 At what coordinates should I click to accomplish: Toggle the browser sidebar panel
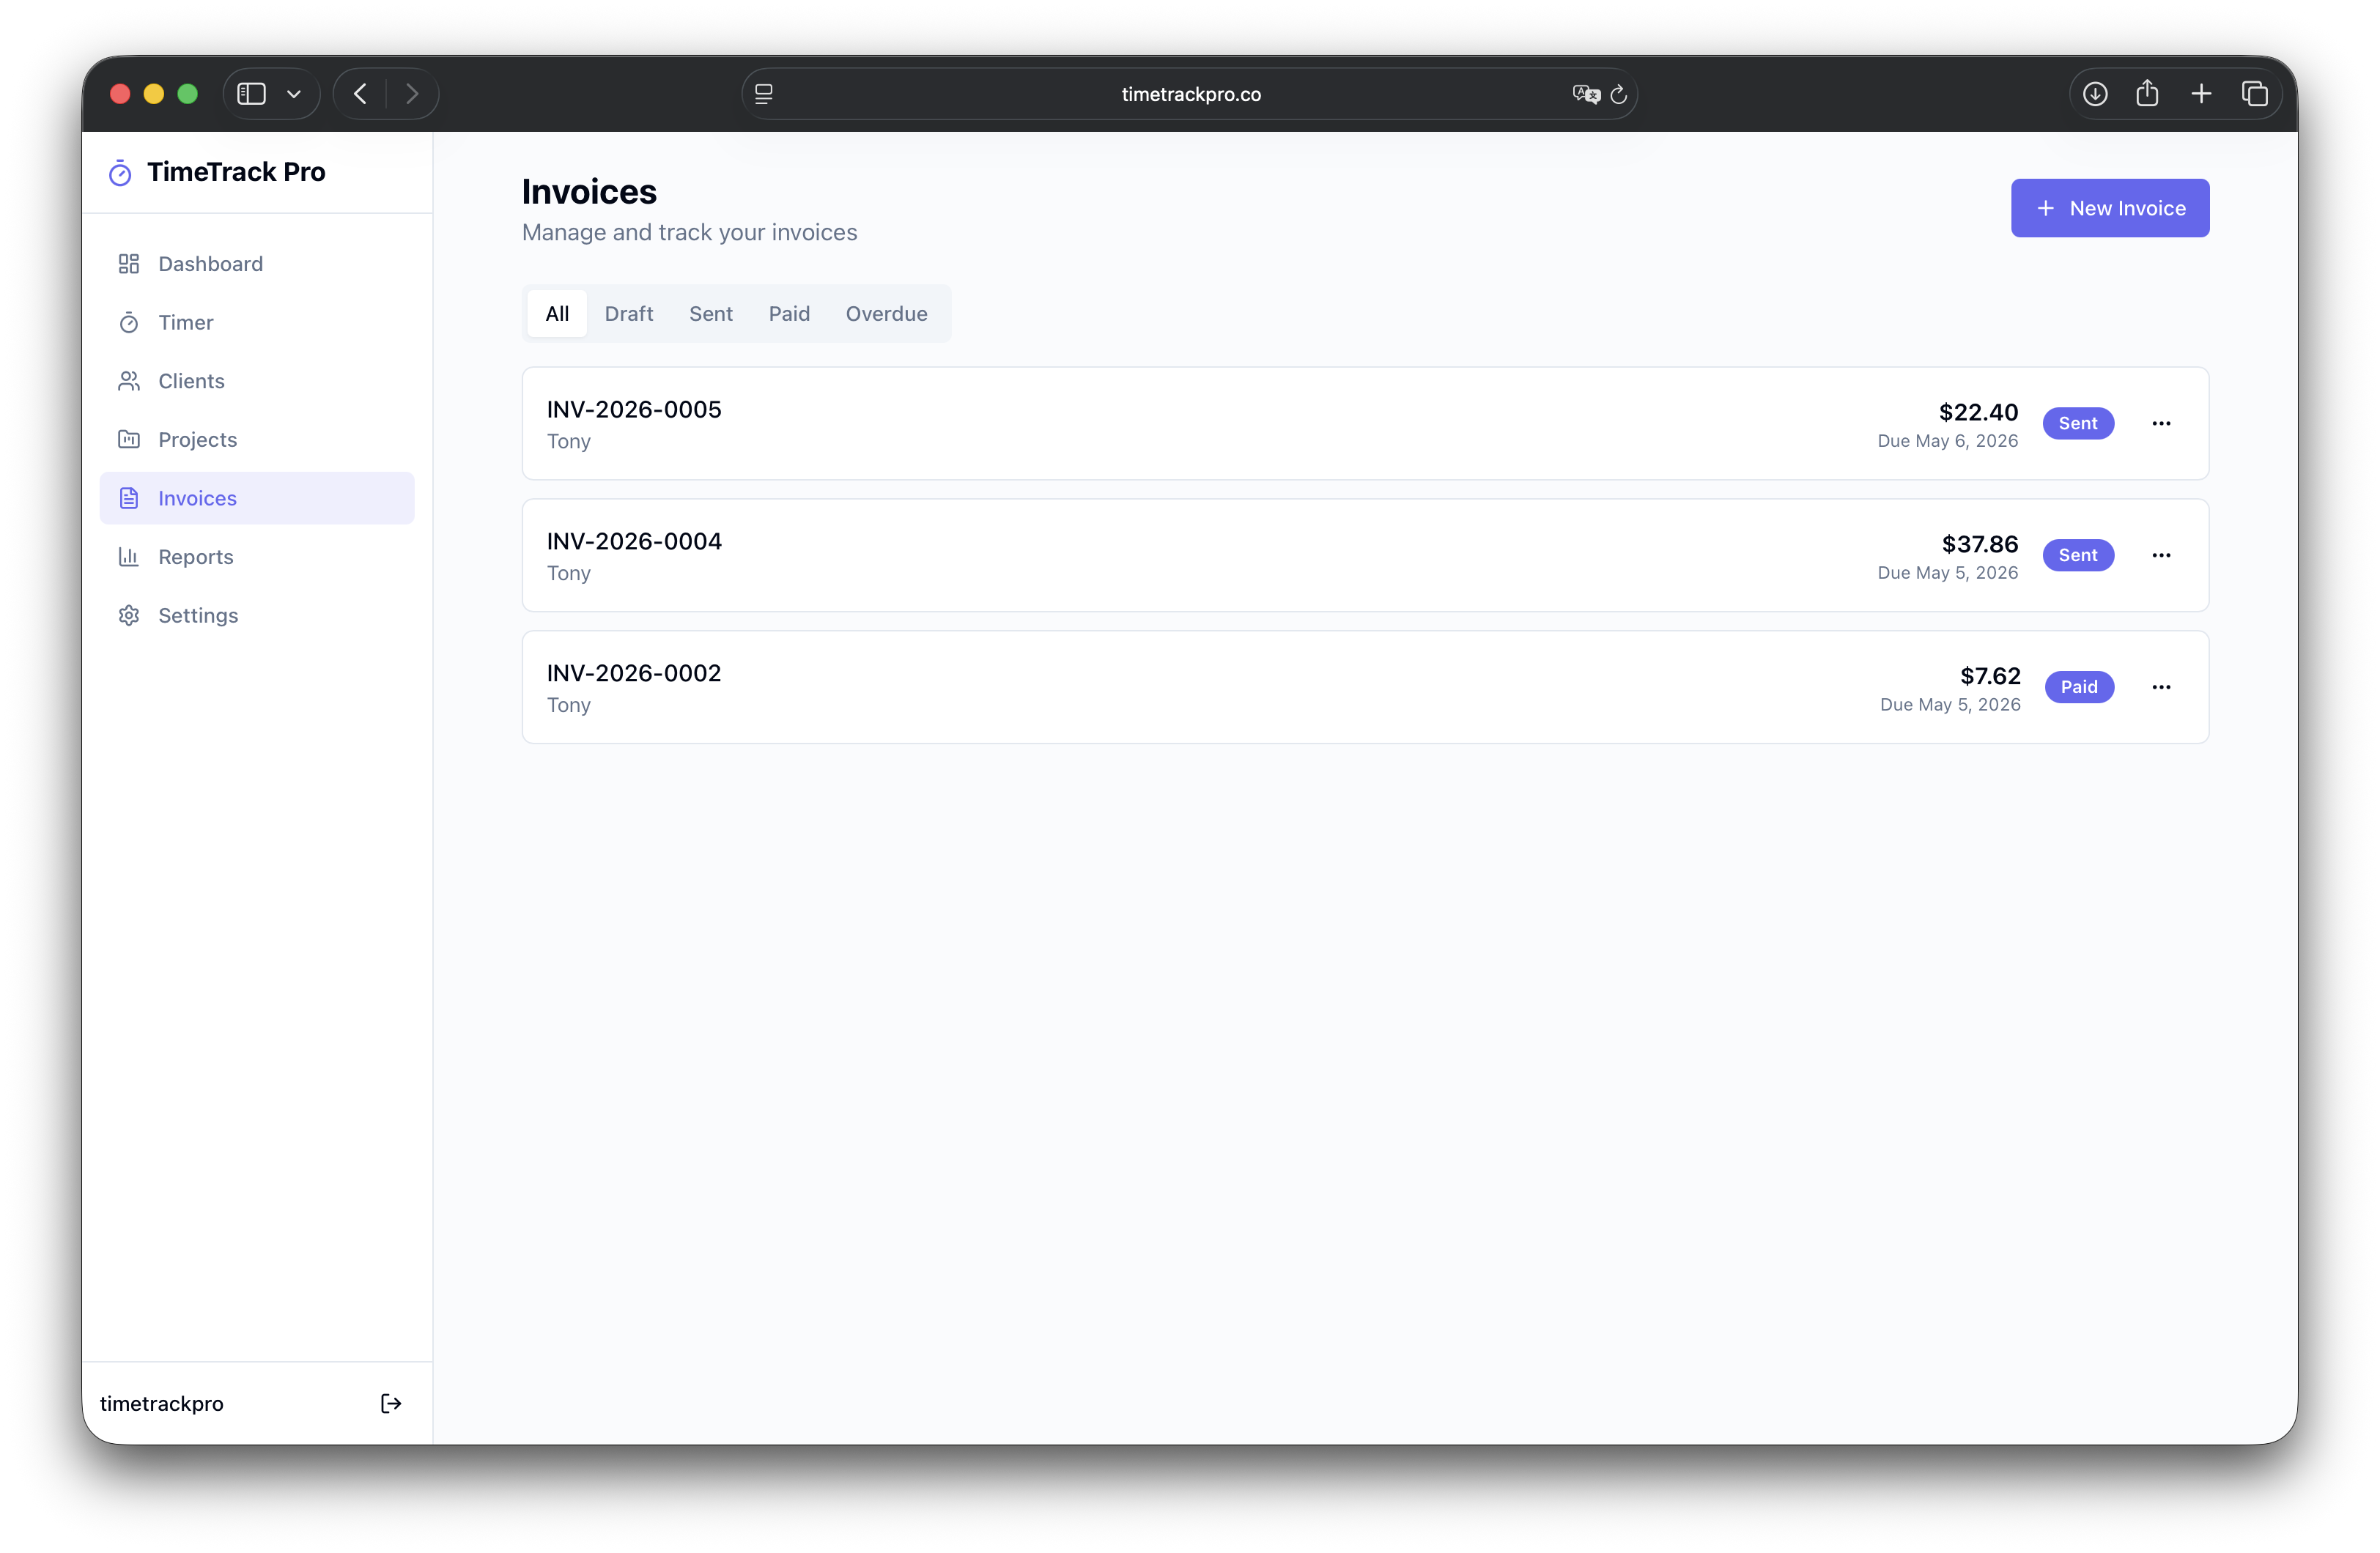coord(250,93)
